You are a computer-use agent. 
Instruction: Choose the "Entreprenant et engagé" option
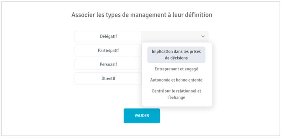click(176, 69)
